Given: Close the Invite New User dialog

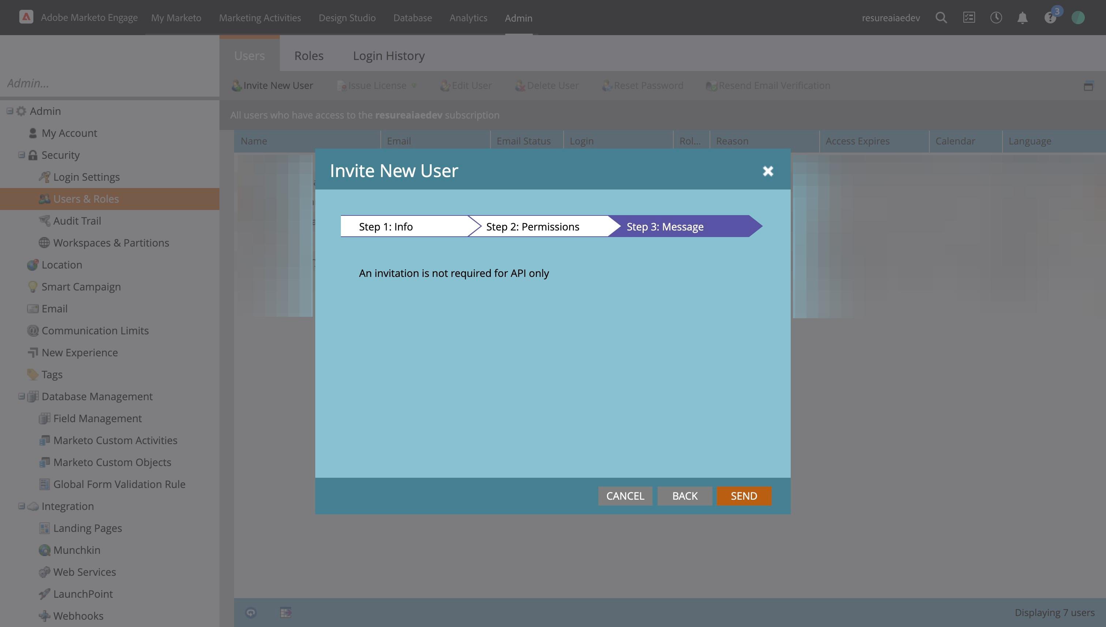Looking at the screenshot, I should tap(768, 171).
